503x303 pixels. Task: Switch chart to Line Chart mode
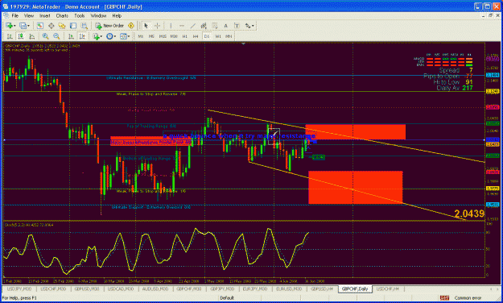coord(31,36)
